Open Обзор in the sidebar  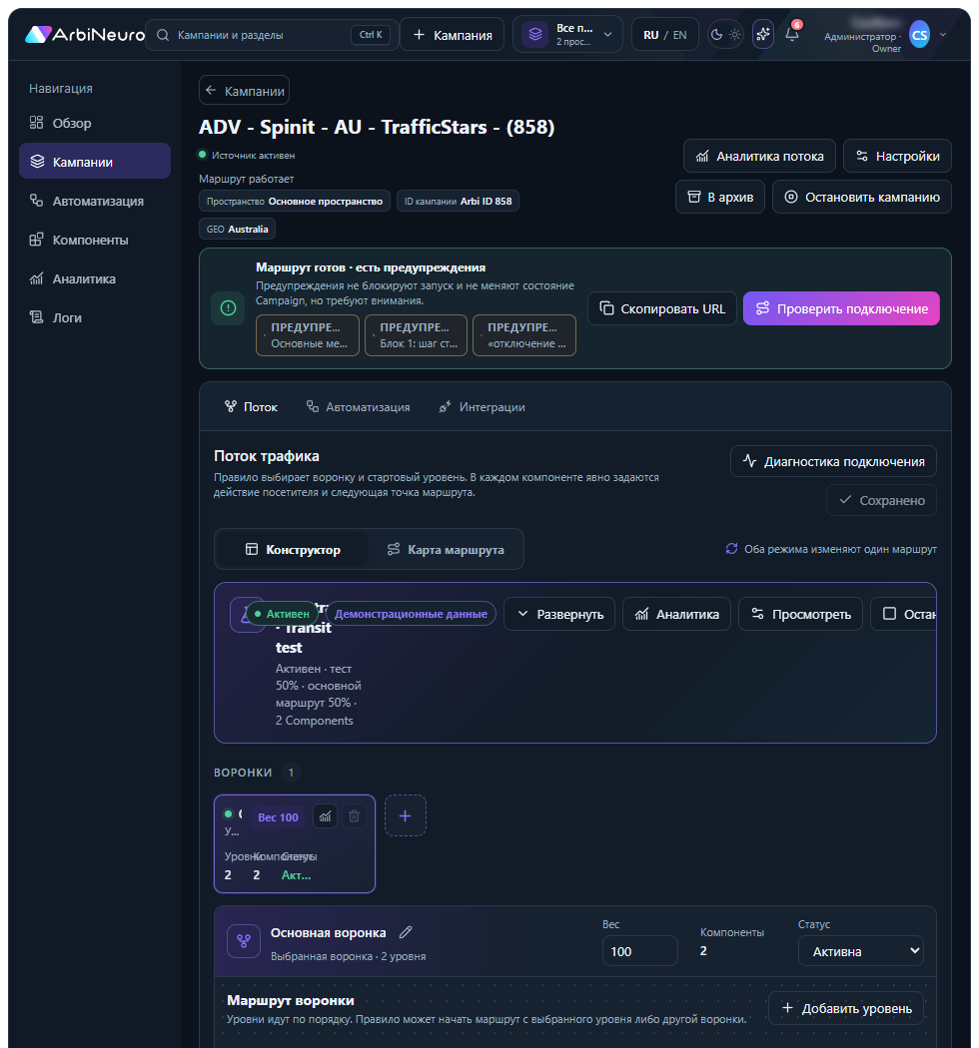pyautogui.click(x=94, y=123)
